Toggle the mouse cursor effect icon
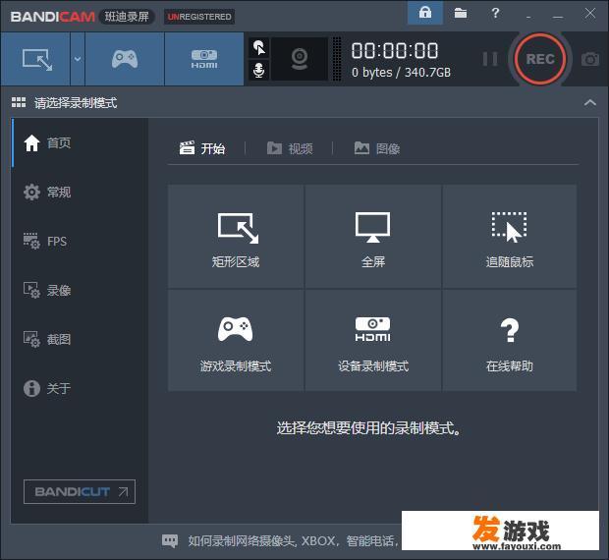This screenshot has height=560, width=609. pyautogui.click(x=259, y=48)
